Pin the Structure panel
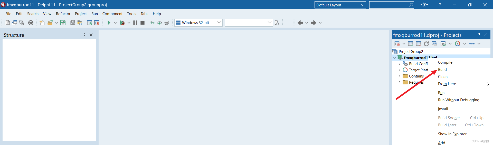 [x=84, y=35]
